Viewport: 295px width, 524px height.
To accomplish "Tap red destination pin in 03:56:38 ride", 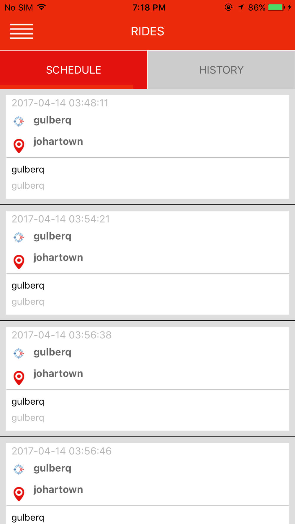I will pos(19,378).
